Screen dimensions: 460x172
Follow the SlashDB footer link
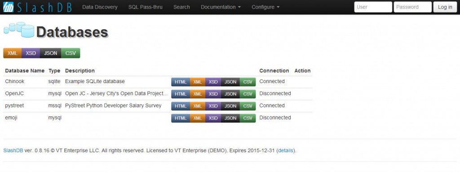[13, 150]
